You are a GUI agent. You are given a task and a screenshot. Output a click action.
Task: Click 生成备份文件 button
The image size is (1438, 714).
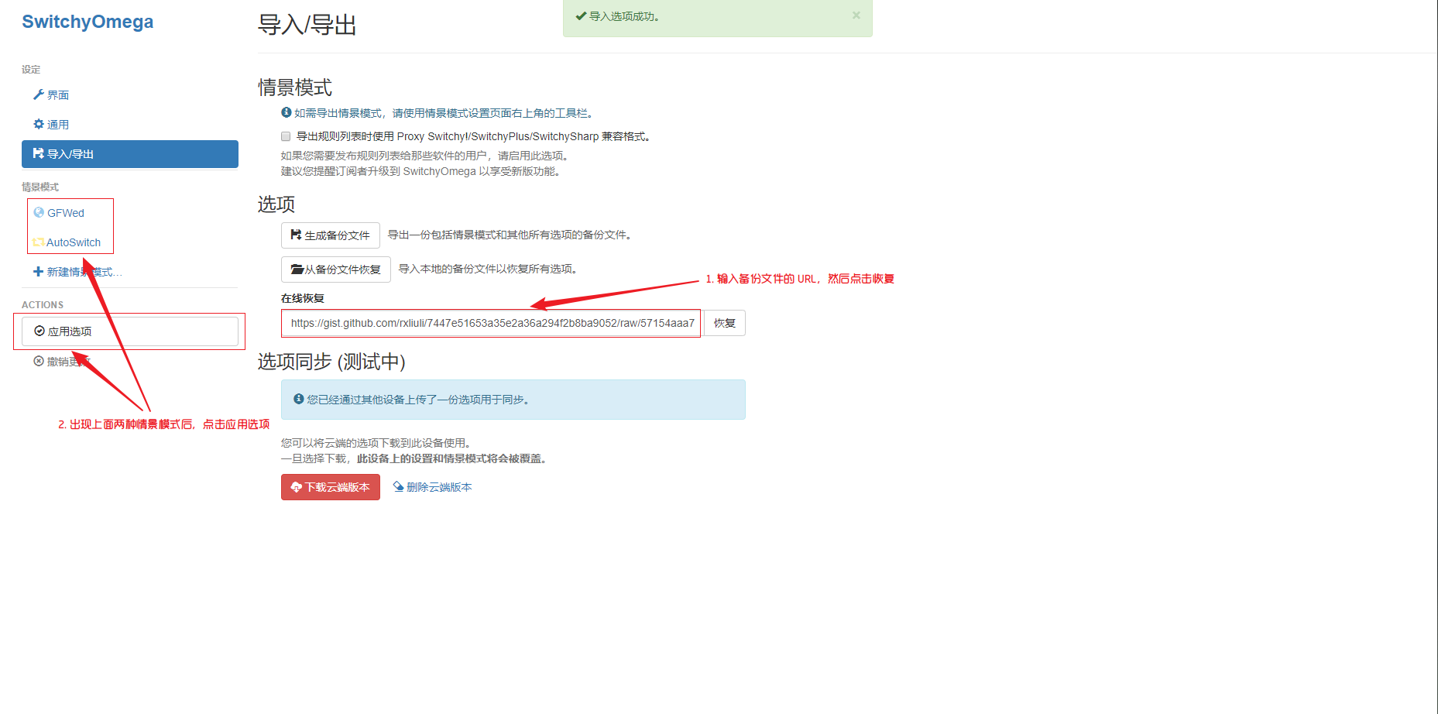coord(331,235)
